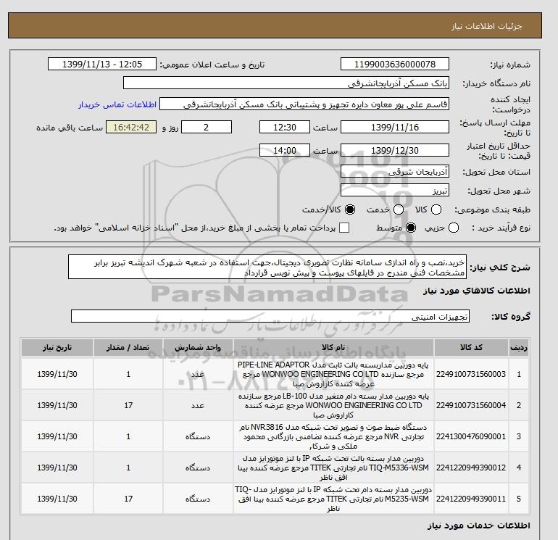Select the کالا radio button

click(436, 209)
